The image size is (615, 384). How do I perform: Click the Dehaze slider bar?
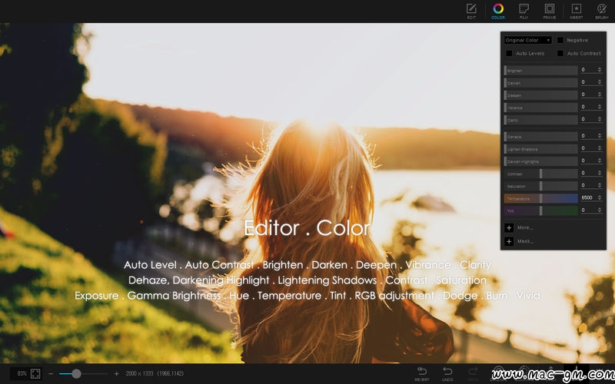[x=540, y=137]
